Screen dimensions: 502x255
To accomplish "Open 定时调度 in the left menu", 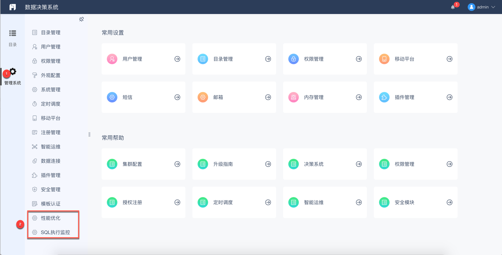I will [x=51, y=104].
